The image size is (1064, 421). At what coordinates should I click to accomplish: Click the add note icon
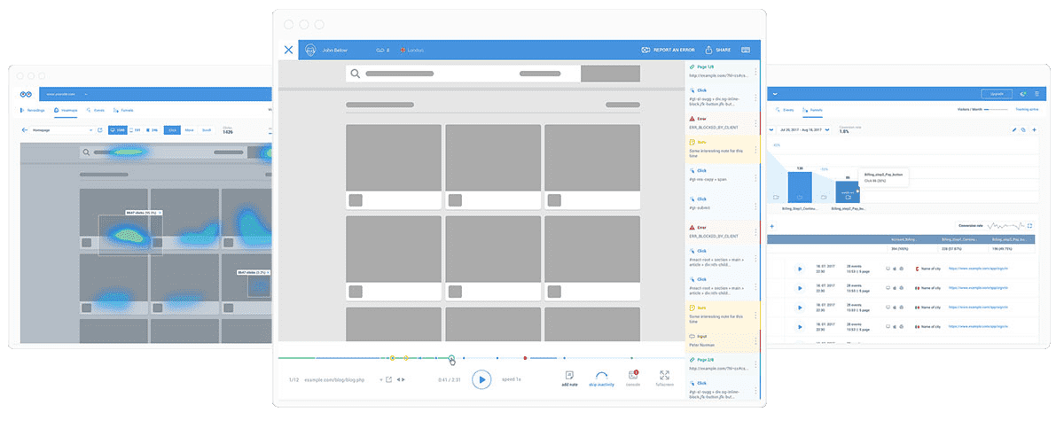pyautogui.click(x=569, y=378)
